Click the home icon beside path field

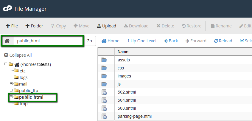pyautogui.click(x=7, y=41)
